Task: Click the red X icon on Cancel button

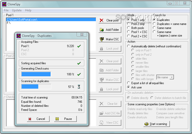Action: (x=30, y=119)
